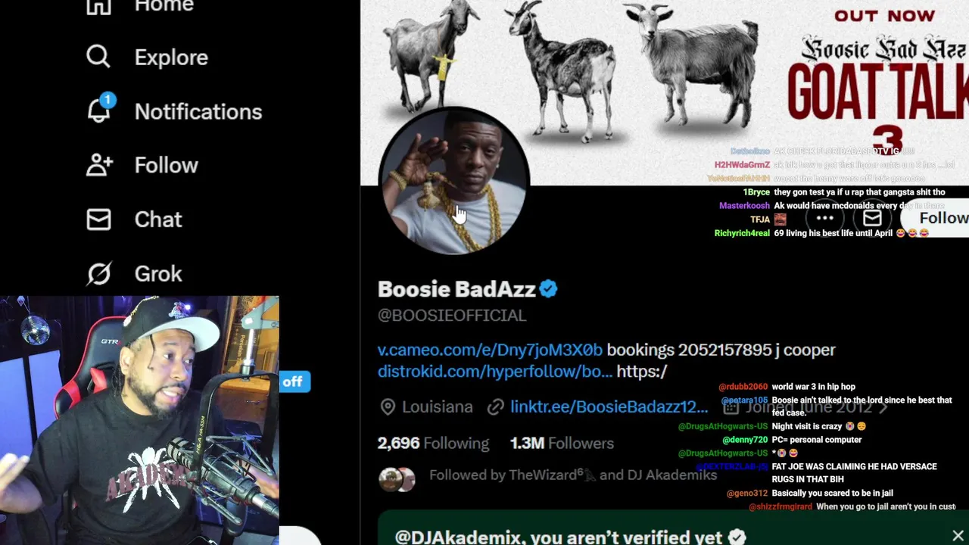Message Boosie using the profile envelope icon
The width and height of the screenshot is (969, 545).
click(x=872, y=218)
